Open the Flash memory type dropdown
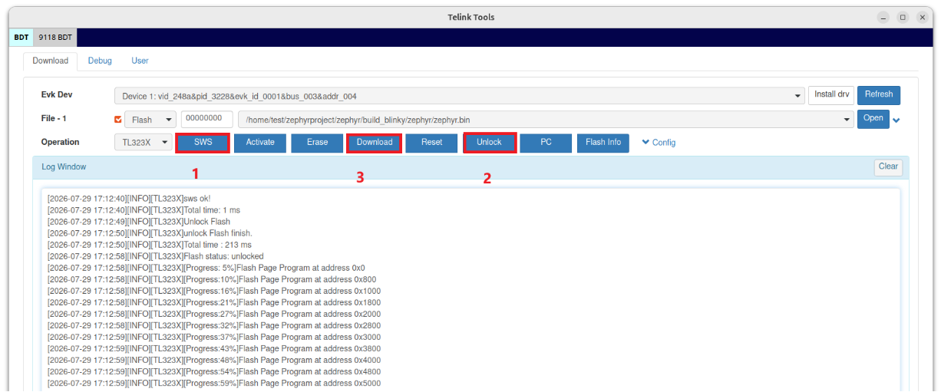Viewport: 941px width, 392px height. coord(150,120)
